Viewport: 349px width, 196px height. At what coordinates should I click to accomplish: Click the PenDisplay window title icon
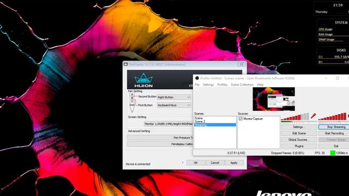pyautogui.click(x=125, y=64)
